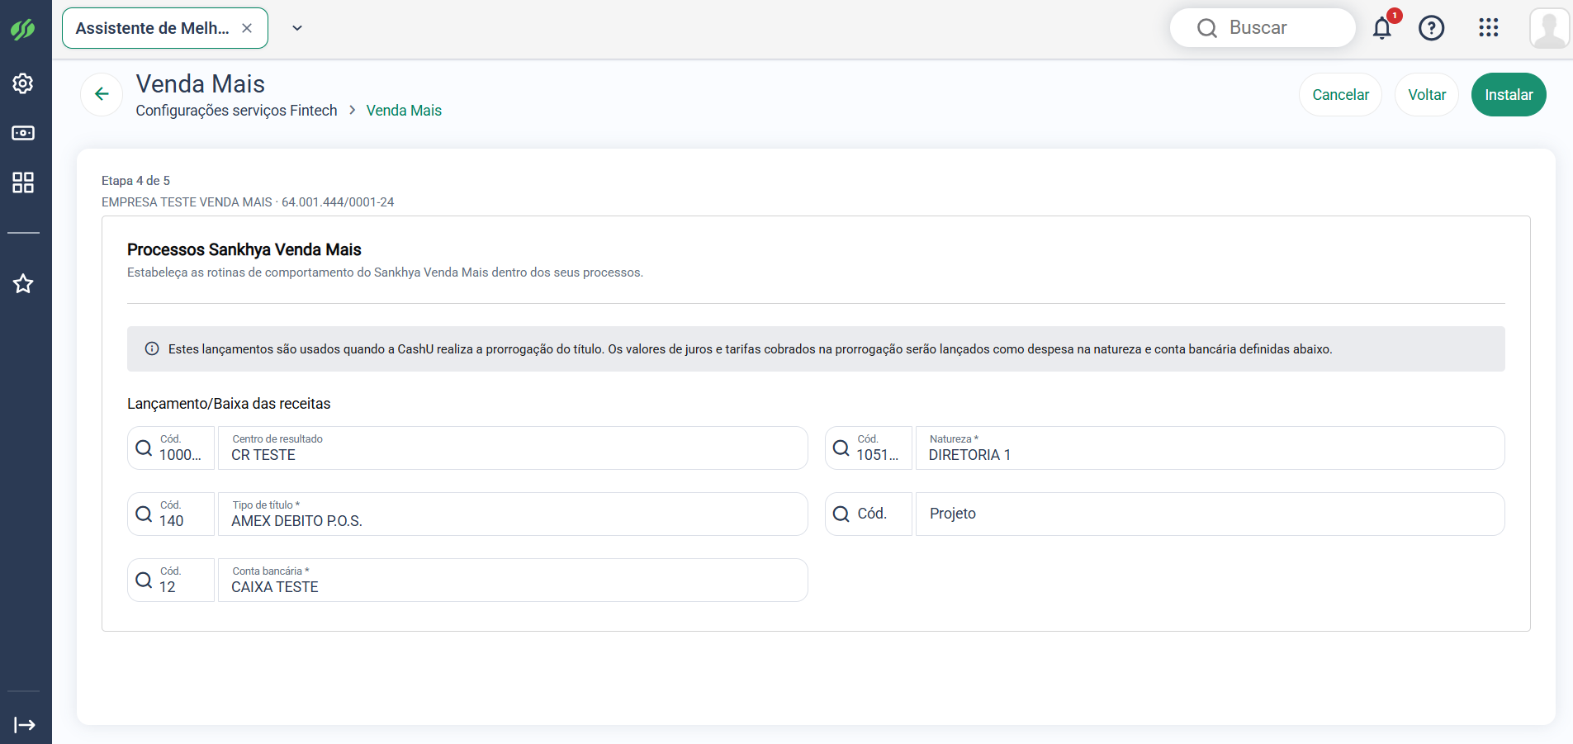Open the dashboard grid icon in sidebar
Screen dimensions: 1573x744
tap(23, 182)
